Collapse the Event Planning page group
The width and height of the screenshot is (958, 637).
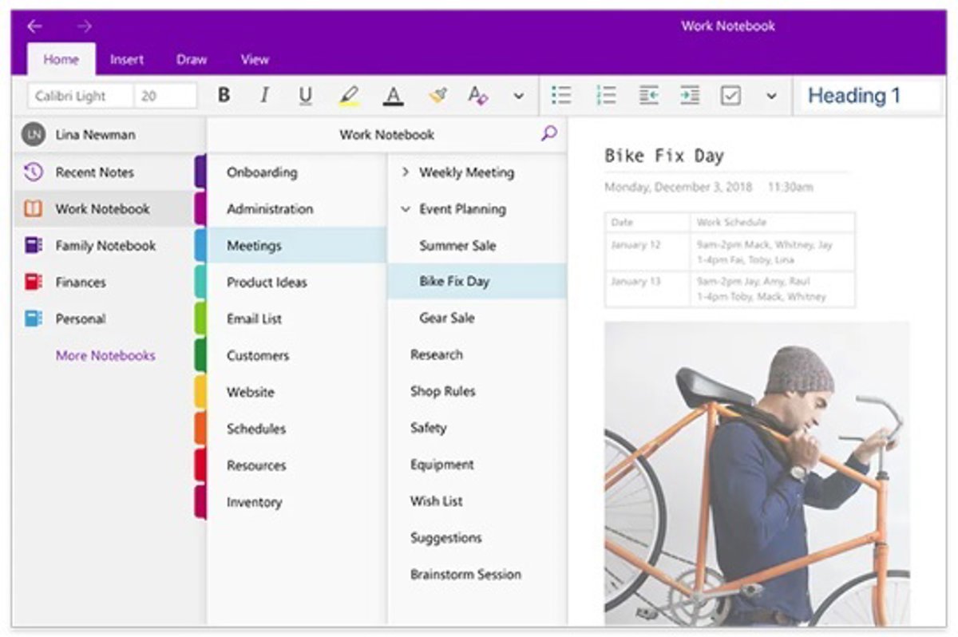pyautogui.click(x=405, y=209)
